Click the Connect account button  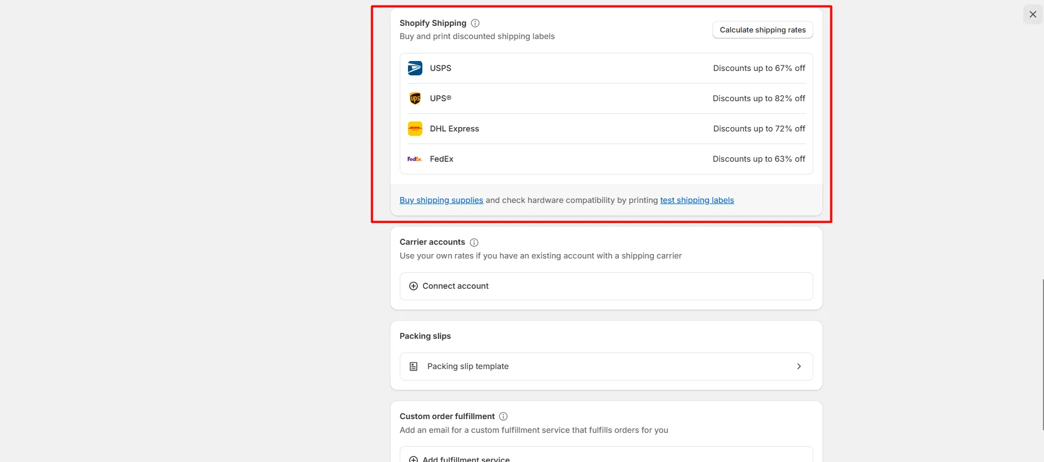[x=606, y=286]
